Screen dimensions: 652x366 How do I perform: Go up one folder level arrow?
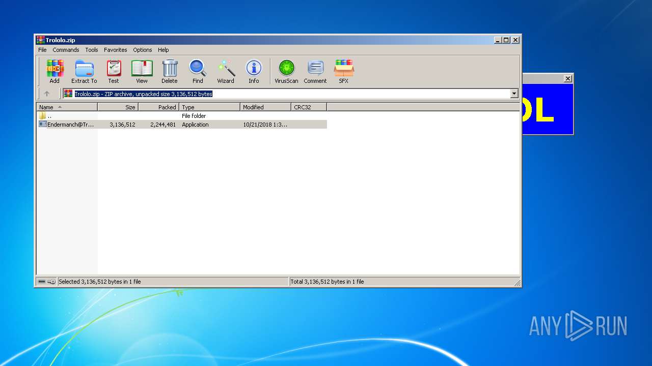click(47, 94)
